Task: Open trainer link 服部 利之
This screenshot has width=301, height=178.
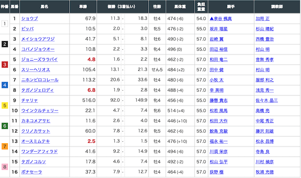Action: click(x=264, y=80)
